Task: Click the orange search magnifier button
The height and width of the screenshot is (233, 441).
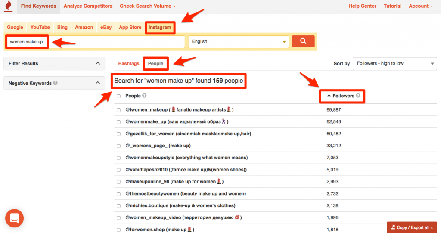Action: tap(303, 41)
